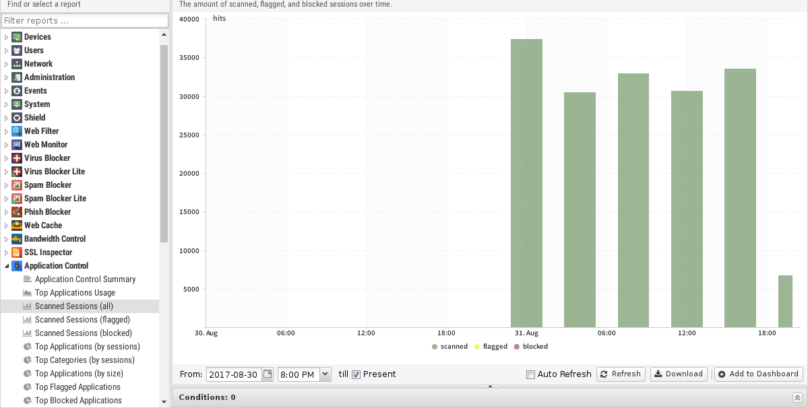Screen dimensions: 808x408
Task: Click the Web Monitor app icon
Action: click(16, 145)
